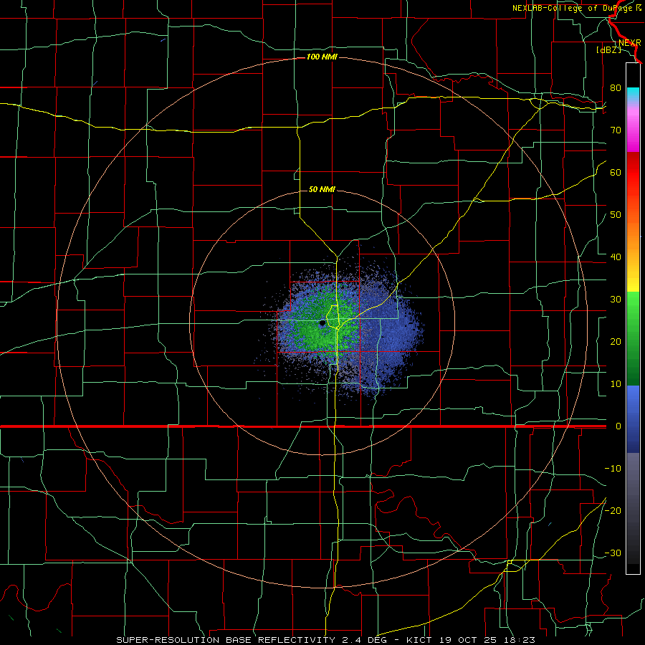
Task: Click the [dBZ] unit label
Action: (608, 49)
